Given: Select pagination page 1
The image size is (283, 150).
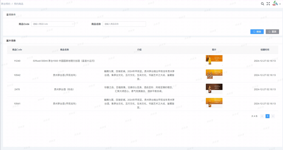Looking at the screenshot, I should point(267,116).
